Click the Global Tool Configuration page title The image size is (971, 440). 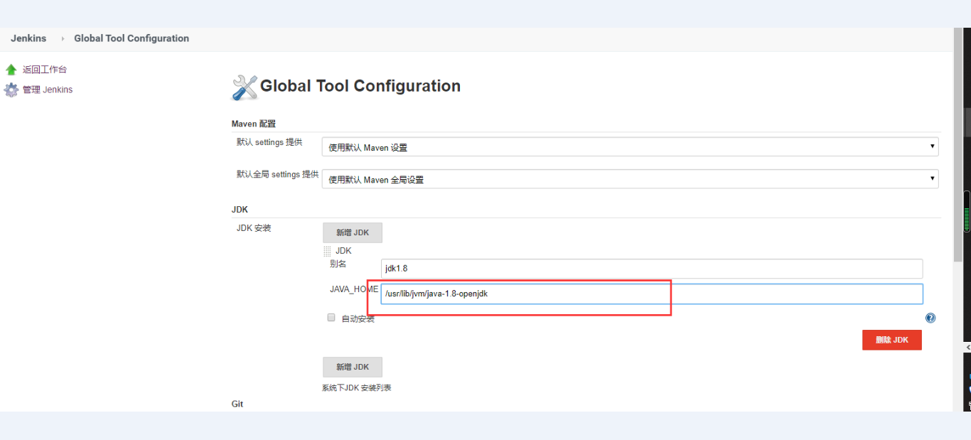point(360,86)
